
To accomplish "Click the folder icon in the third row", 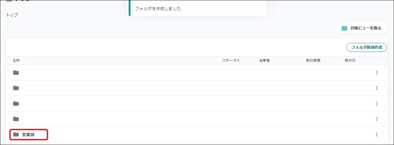I will 16,104.
